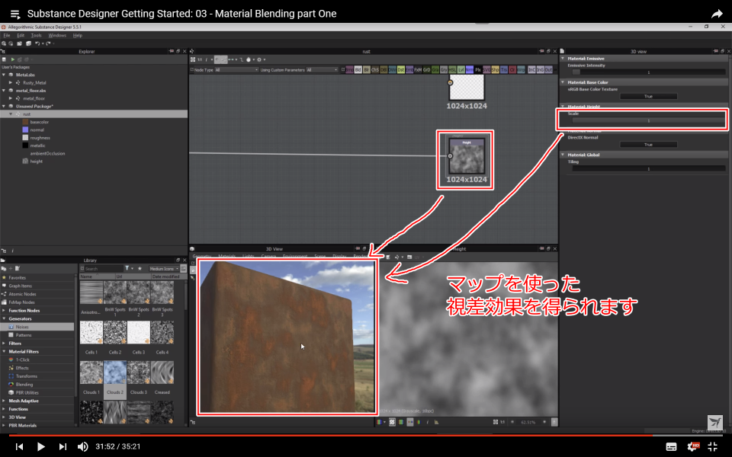Open the video settings gear
The image size is (732, 457).
(x=693, y=447)
